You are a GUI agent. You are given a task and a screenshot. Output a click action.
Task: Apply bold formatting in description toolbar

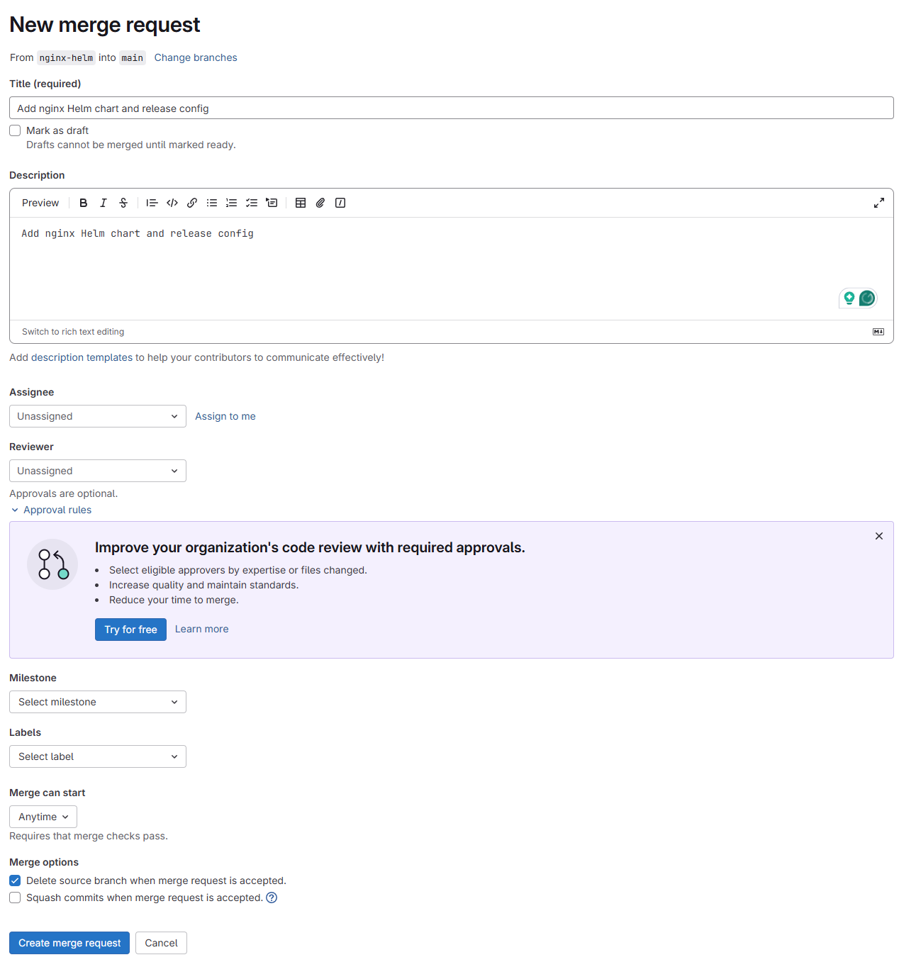tap(84, 203)
